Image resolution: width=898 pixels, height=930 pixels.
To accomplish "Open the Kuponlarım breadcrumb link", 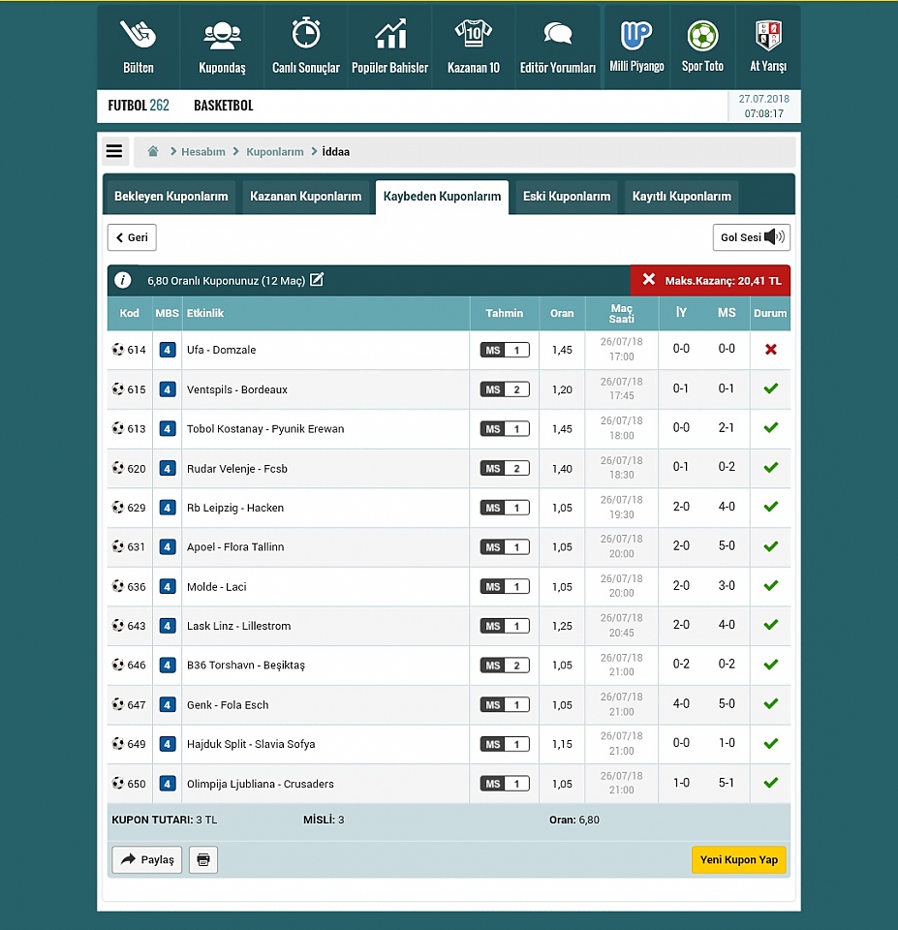I will click(274, 152).
